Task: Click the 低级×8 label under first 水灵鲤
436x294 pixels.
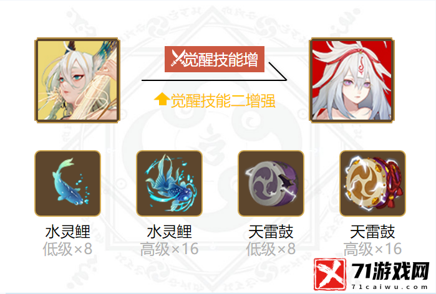Action: [x=67, y=249]
